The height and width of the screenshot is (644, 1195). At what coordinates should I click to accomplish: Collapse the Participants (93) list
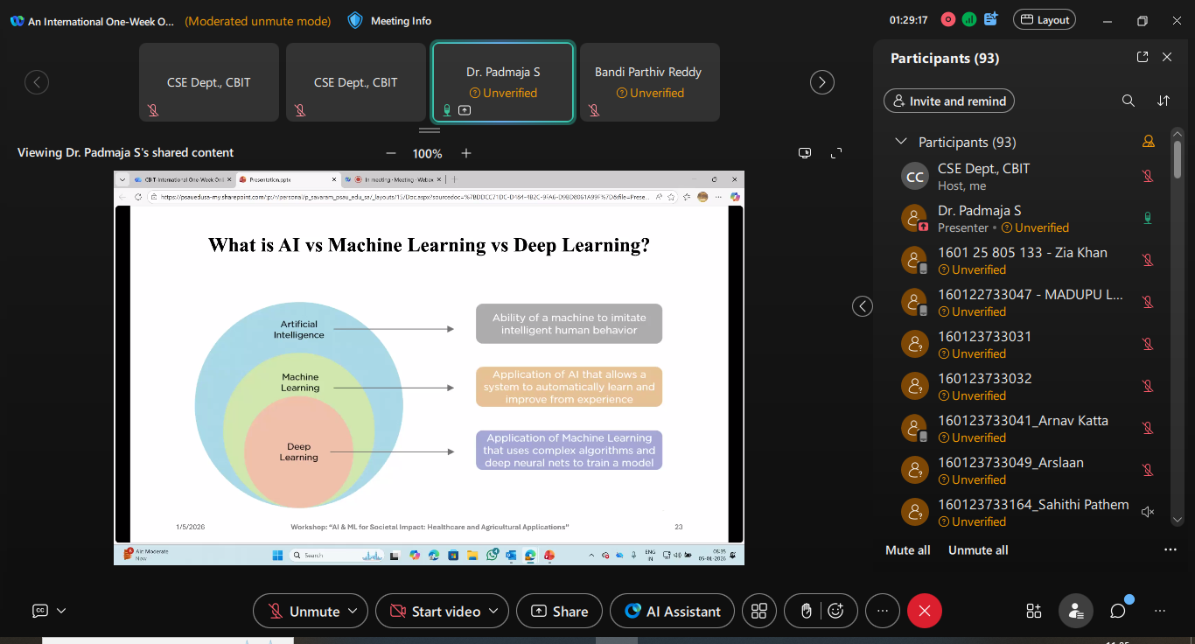900,142
